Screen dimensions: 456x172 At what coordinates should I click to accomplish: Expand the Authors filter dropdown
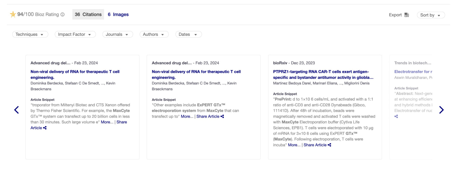pyautogui.click(x=154, y=34)
